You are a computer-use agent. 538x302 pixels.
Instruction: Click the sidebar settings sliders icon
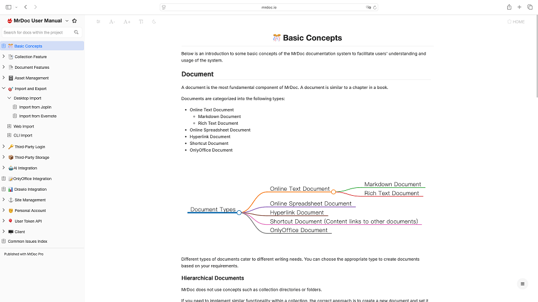click(99, 22)
